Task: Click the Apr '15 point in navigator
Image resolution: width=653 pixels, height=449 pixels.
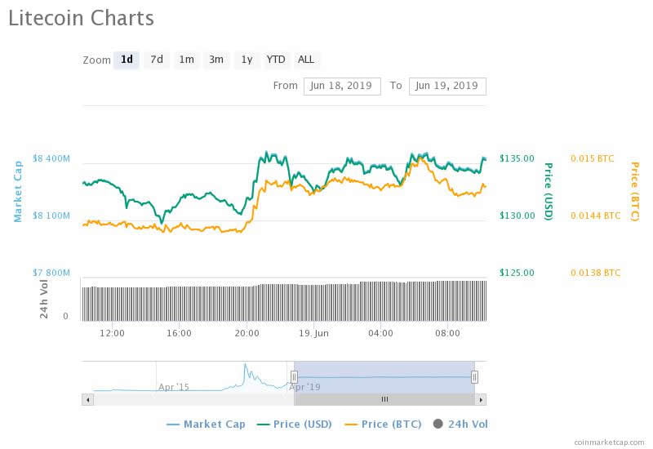Action: click(x=173, y=387)
